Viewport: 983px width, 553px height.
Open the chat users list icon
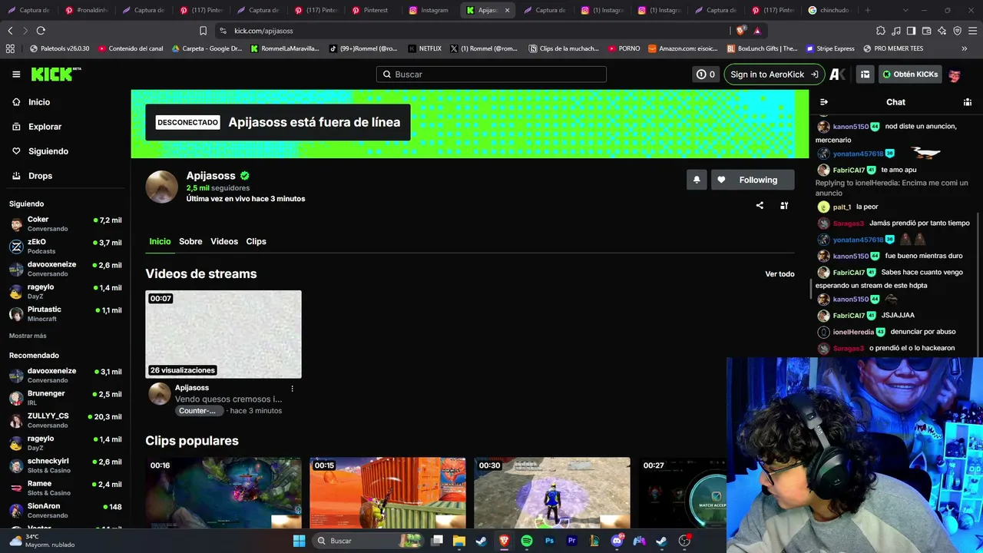click(968, 102)
